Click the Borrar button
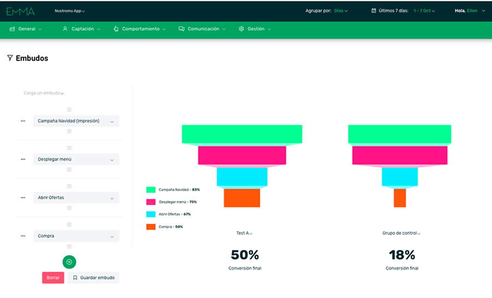 pyautogui.click(x=53, y=278)
